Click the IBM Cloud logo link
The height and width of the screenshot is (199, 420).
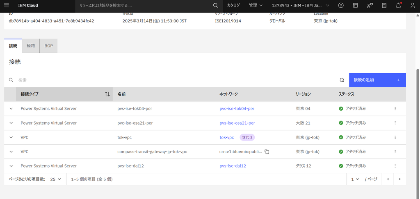(x=28, y=5)
